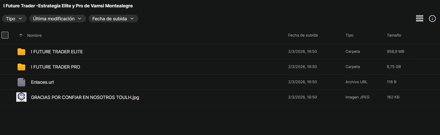
Task: Open the I FUTURE TRADER ELITE folder name
Action: pyautogui.click(x=57, y=52)
